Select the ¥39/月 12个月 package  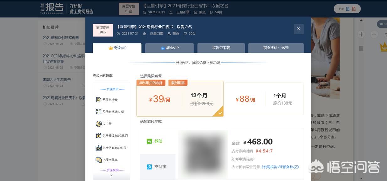[180, 99]
